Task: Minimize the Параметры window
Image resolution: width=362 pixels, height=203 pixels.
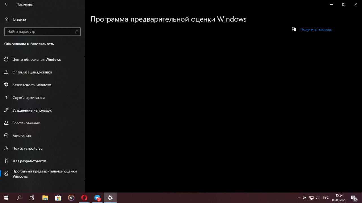Action: [331, 4]
